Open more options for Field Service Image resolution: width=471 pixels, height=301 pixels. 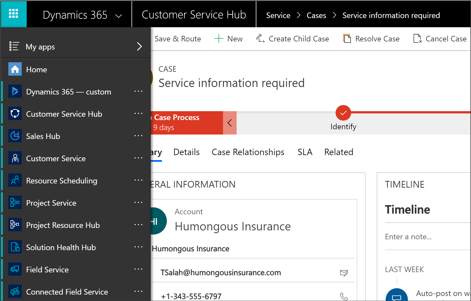[138, 269]
